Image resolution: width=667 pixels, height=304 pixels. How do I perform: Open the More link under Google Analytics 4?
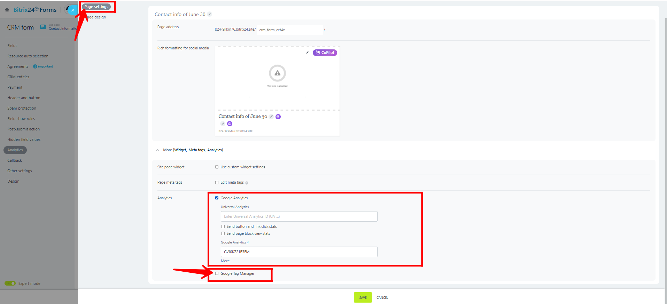click(225, 261)
